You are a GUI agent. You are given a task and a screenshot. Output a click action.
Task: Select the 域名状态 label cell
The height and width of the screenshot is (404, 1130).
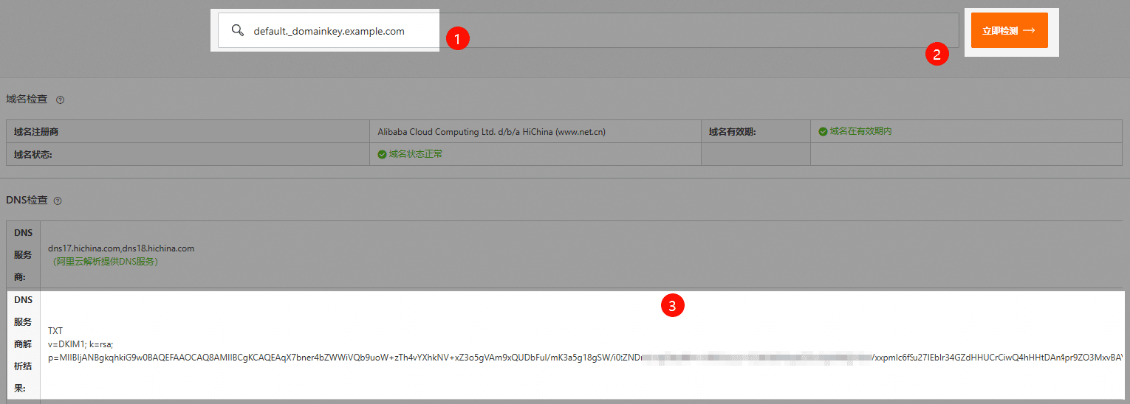pos(33,154)
